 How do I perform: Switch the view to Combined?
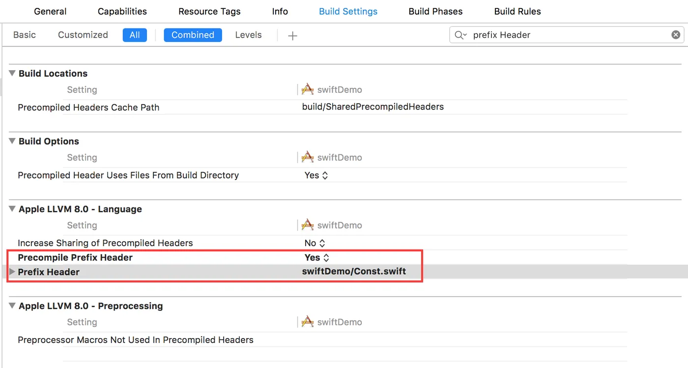tap(193, 35)
